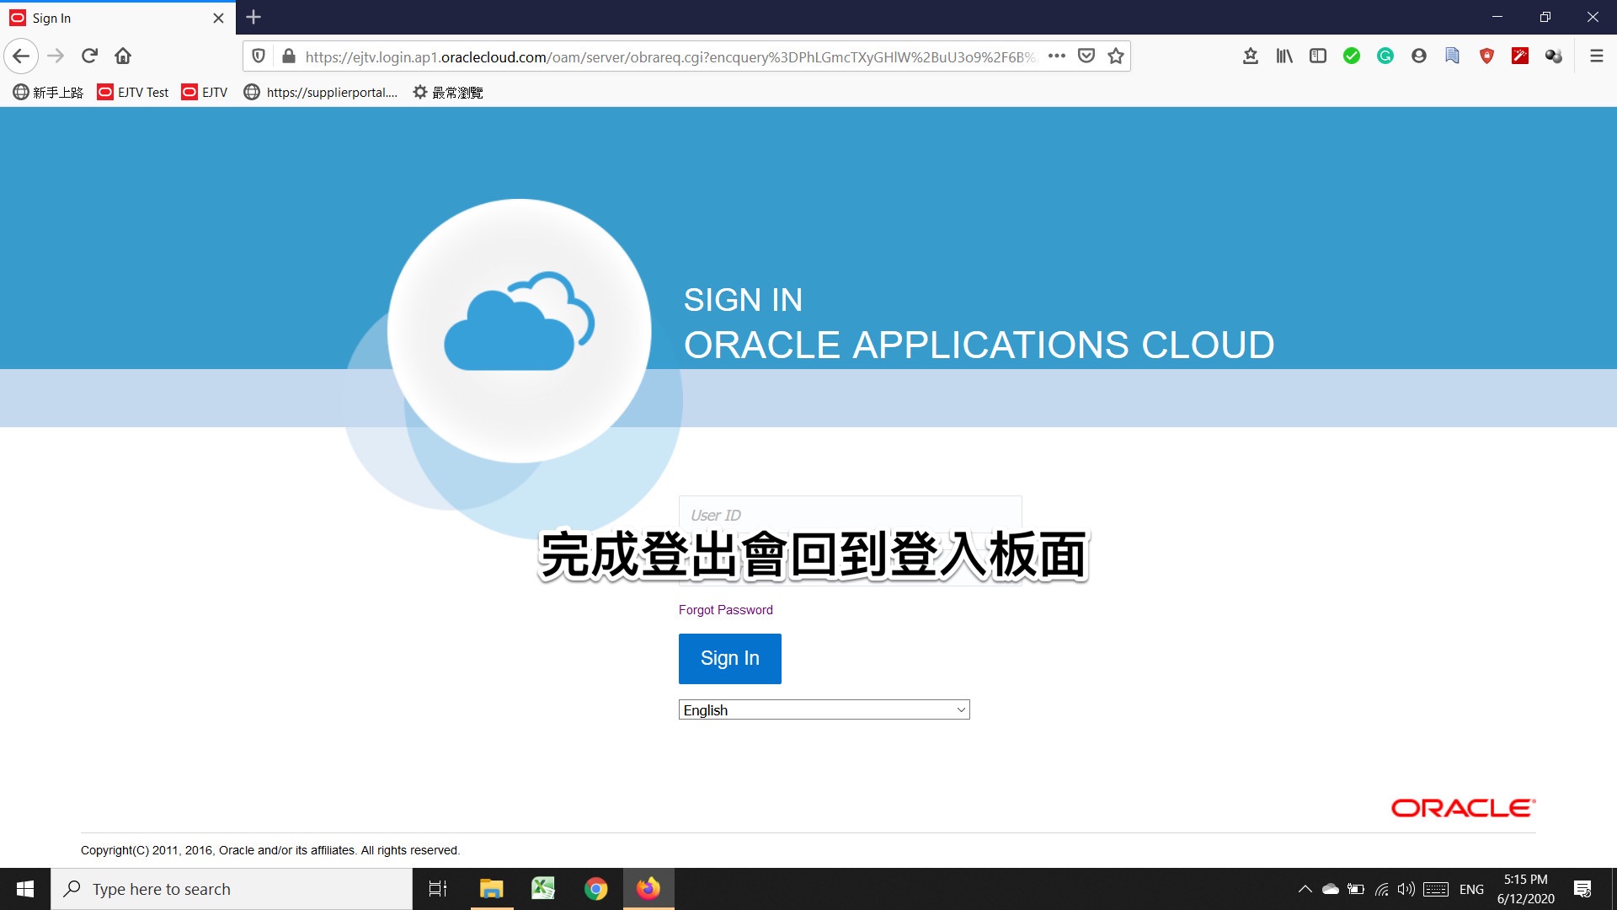Open the touch keyboard tray icon
This screenshot has width=1617, height=910.
(1436, 889)
